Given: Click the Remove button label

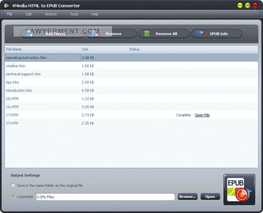Looking at the screenshot, I should coord(113,34).
